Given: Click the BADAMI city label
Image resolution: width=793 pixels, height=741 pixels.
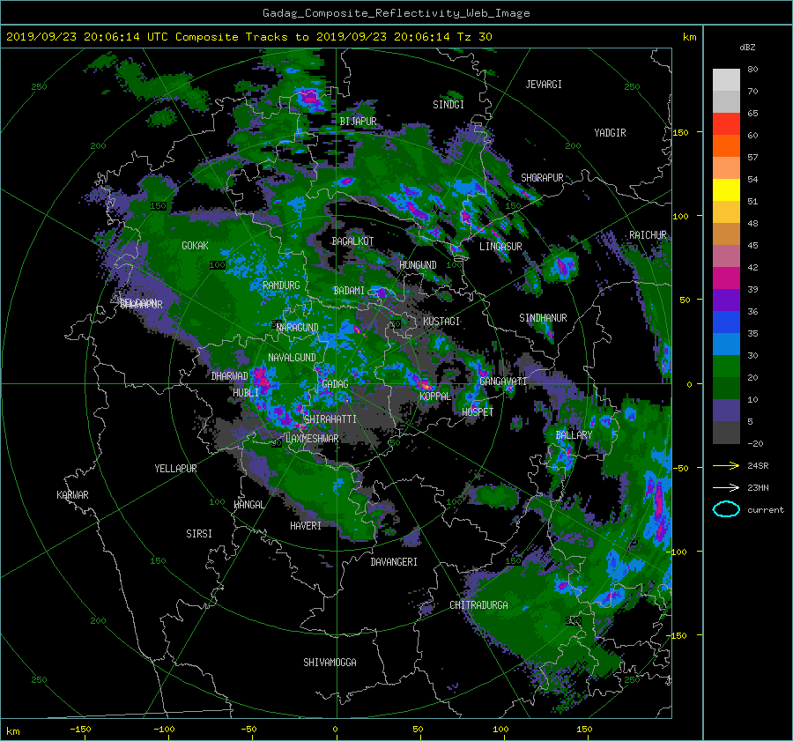Looking at the screenshot, I should click(x=349, y=291).
